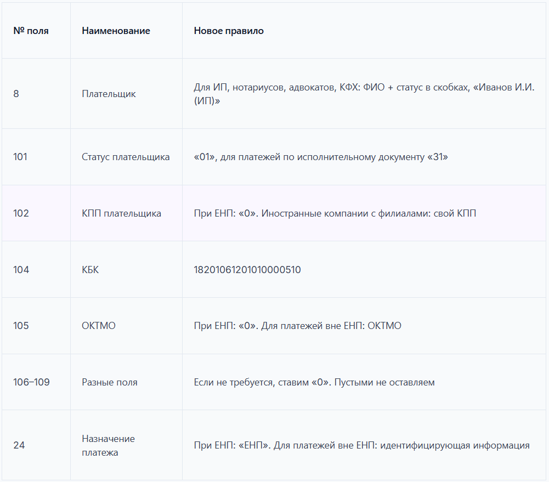The width and height of the screenshot is (549, 482).
Task: Click the "ОКТМО" name cell
Action: pos(99,326)
